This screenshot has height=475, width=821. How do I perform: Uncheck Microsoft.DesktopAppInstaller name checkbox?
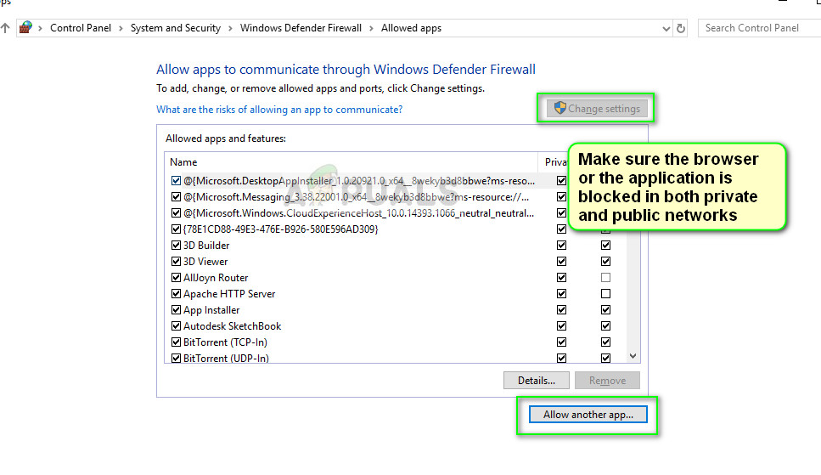tap(176, 181)
